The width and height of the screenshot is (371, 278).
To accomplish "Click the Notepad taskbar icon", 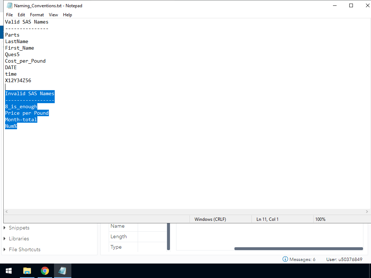I will (x=63, y=271).
